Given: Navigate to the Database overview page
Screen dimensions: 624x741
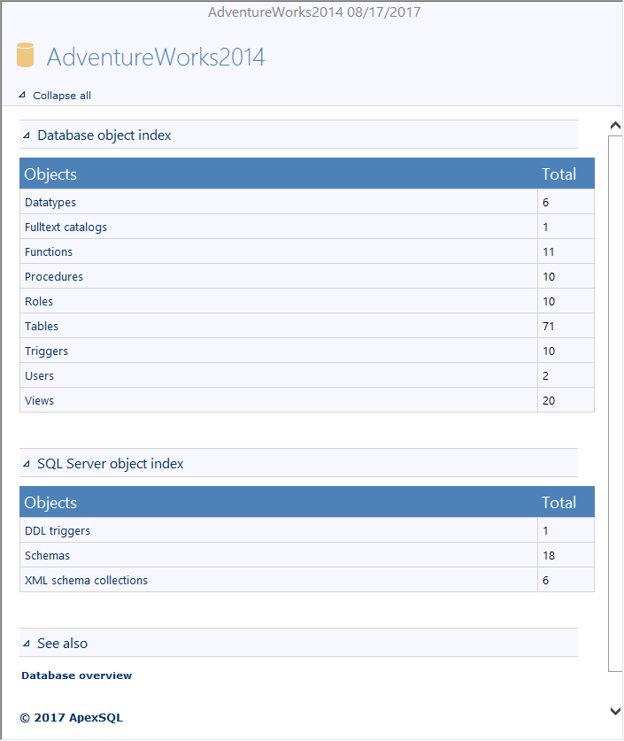Looking at the screenshot, I should [76, 675].
